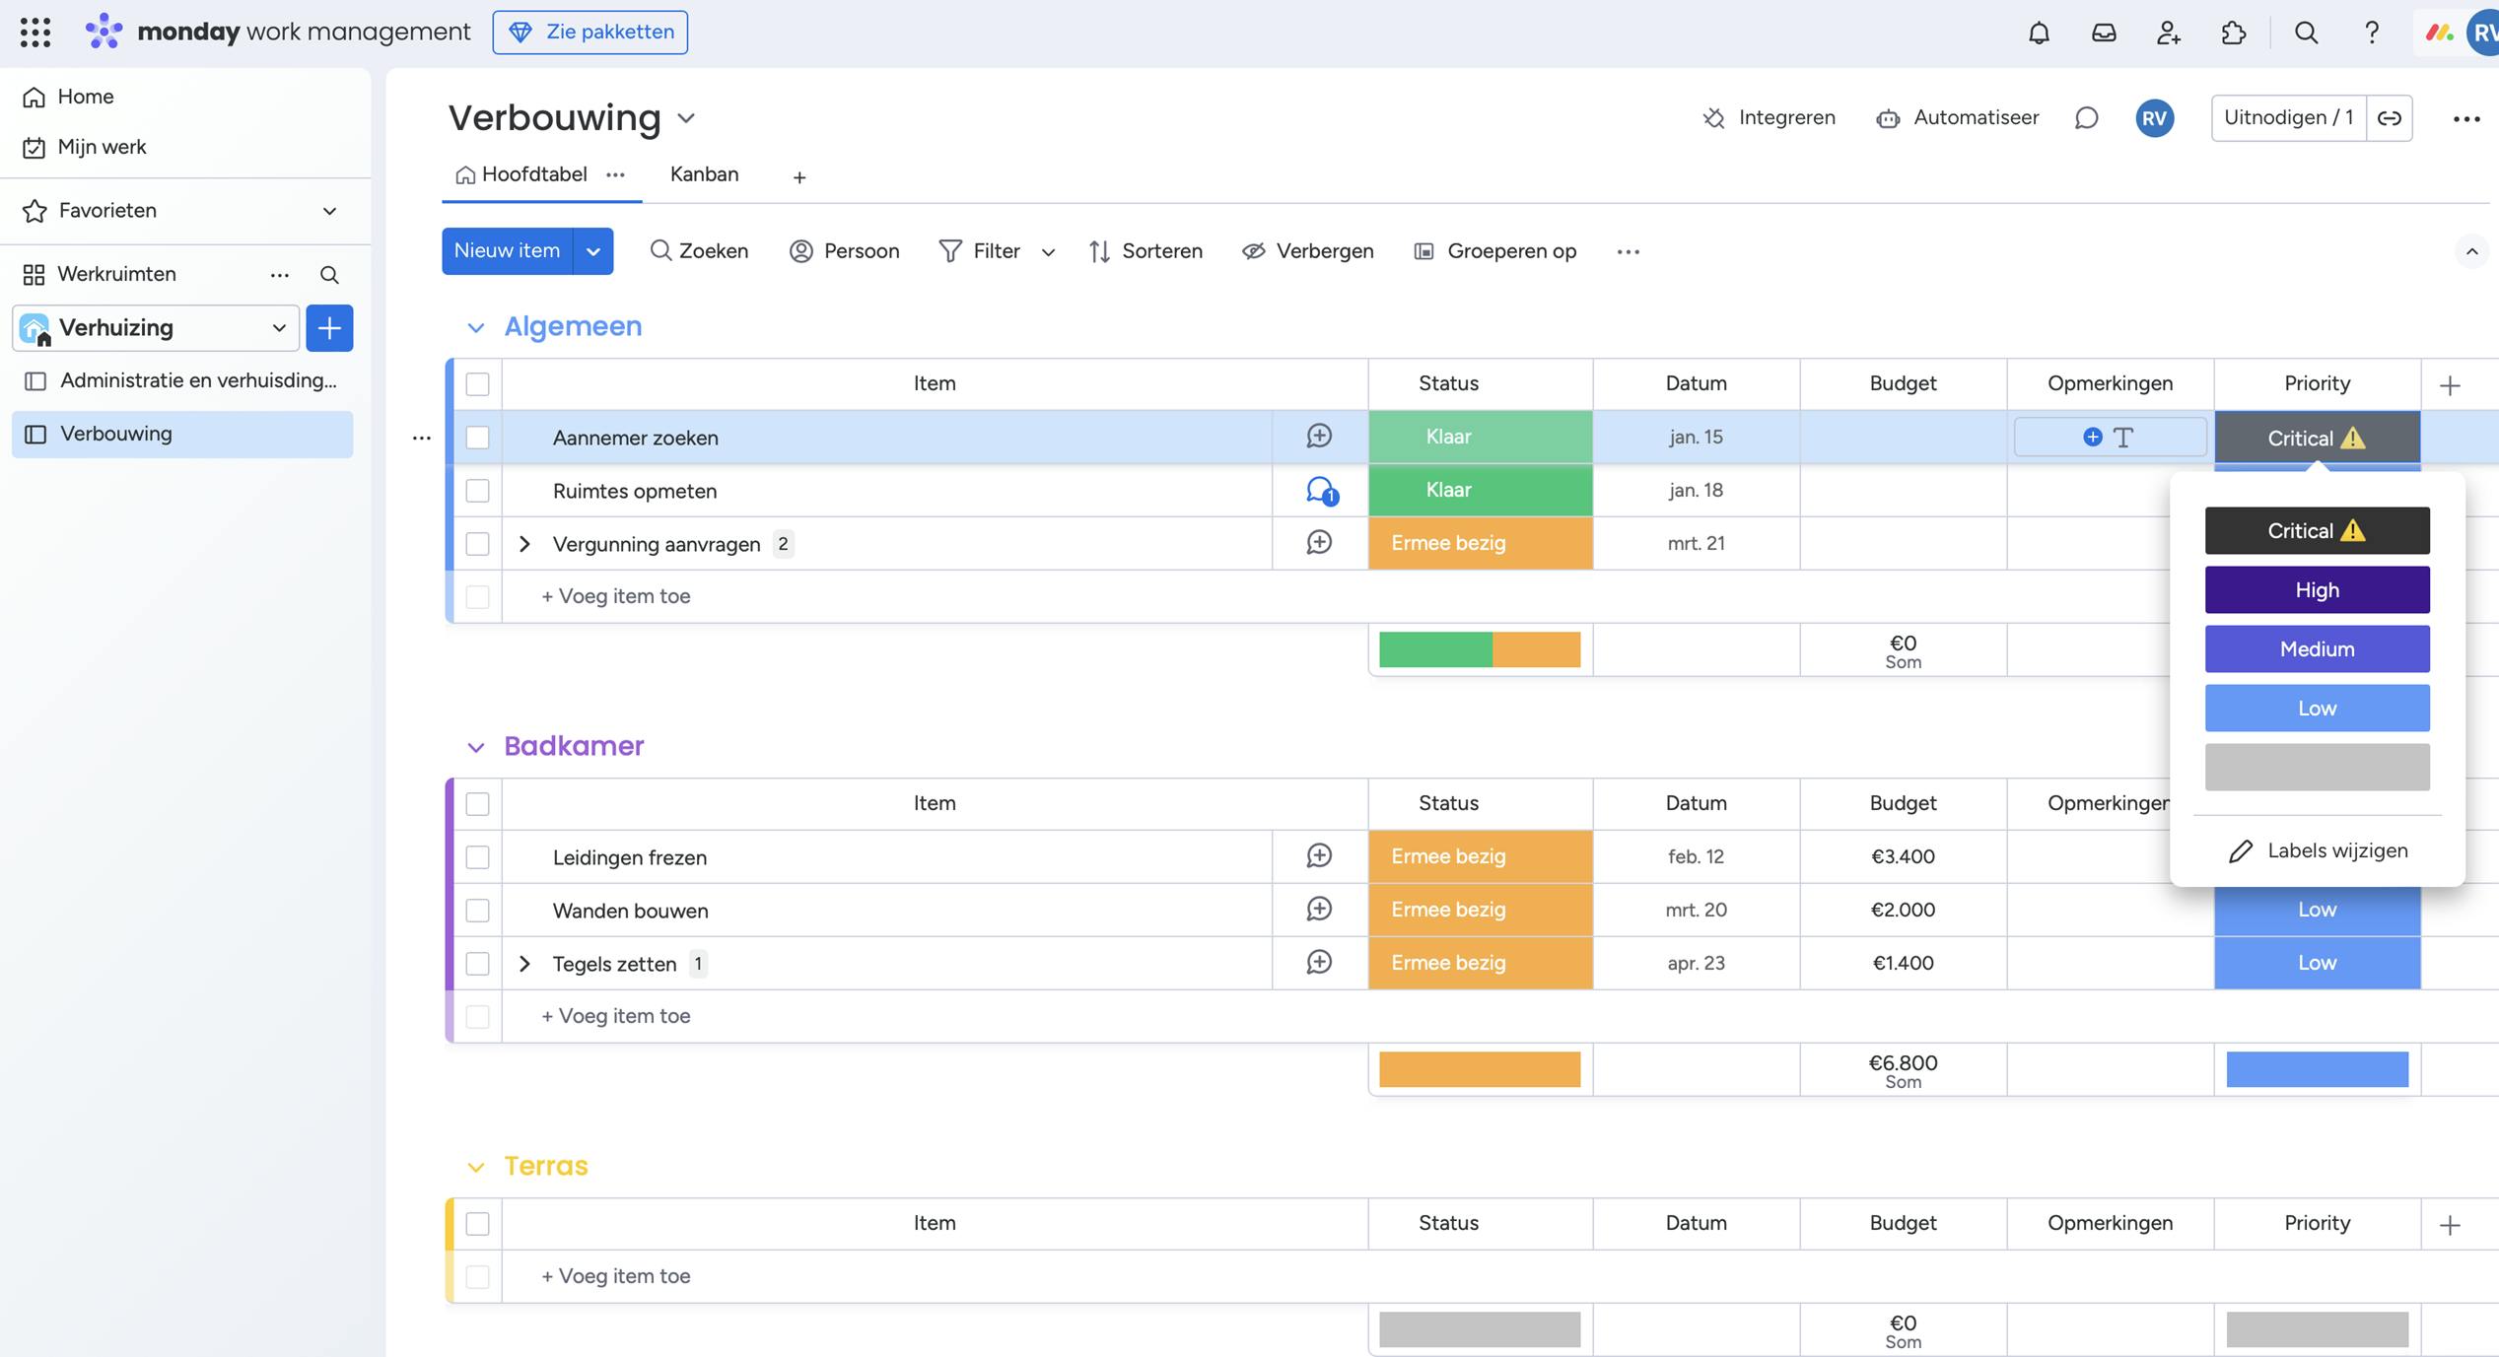The image size is (2499, 1357).
Task: Expand Vergunning aanvragen subitems
Action: 524,544
